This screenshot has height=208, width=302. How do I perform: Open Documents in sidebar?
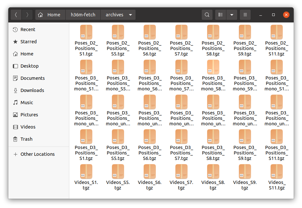[x=38, y=78]
